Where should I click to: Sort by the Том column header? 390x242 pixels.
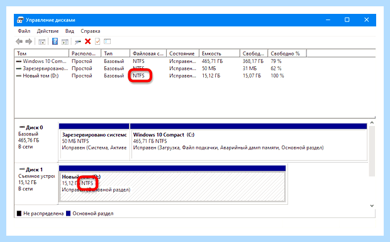pyautogui.click(x=42, y=54)
